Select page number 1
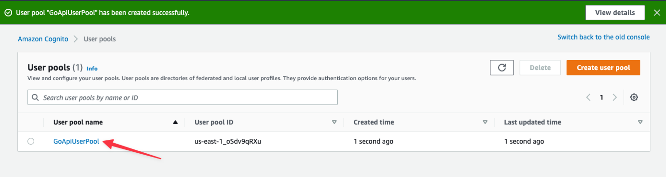Screen dimensions: 666x177 (x=601, y=97)
